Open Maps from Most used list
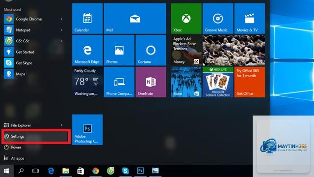This screenshot has height=177, width=314. (34, 74)
